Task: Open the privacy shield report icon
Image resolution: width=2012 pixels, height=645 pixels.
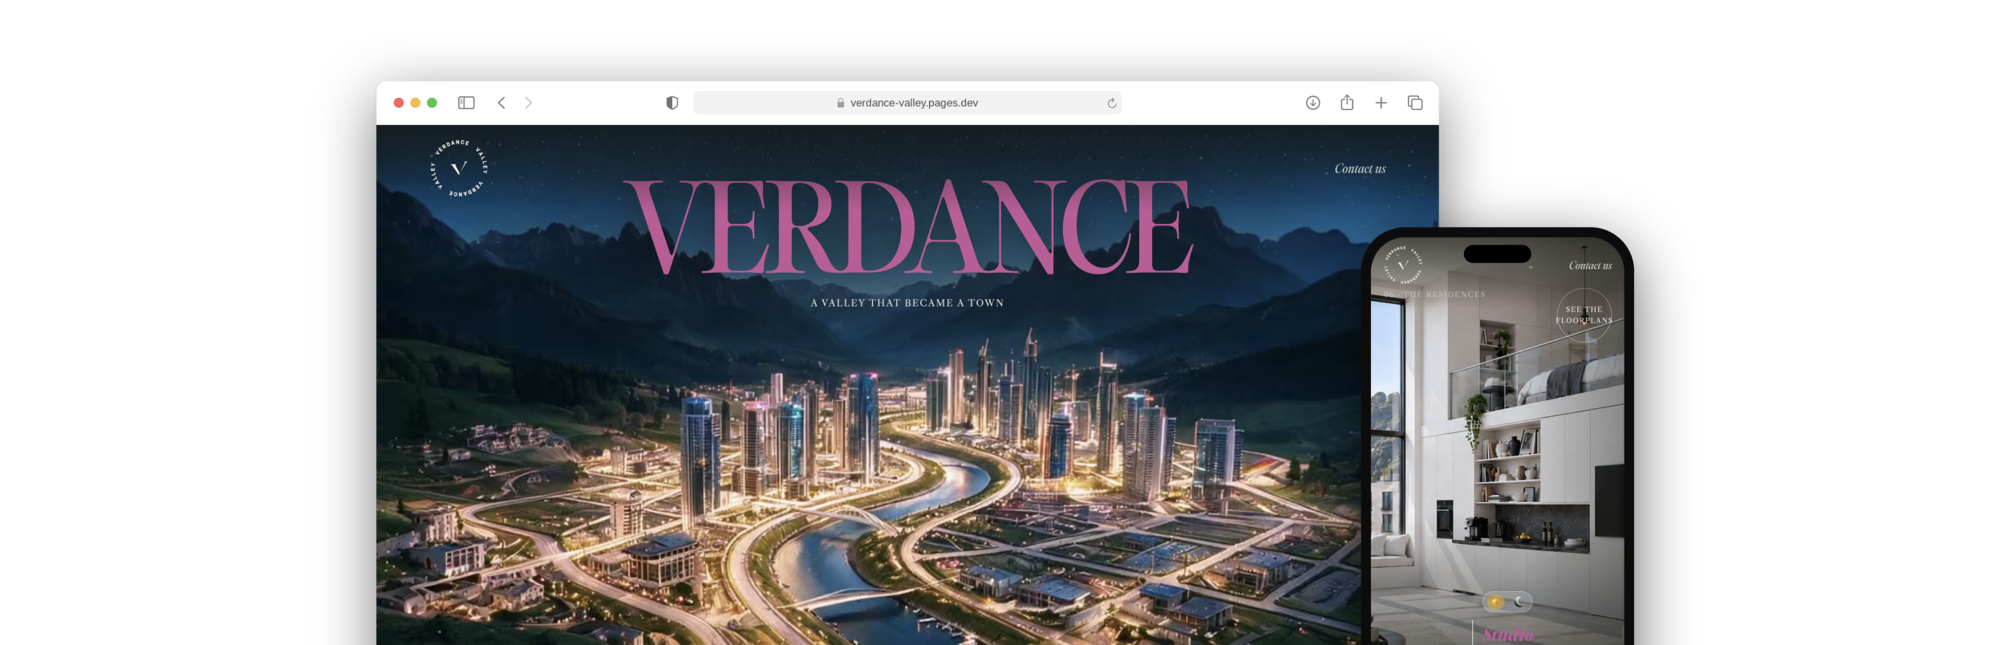Action: pyautogui.click(x=672, y=103)
